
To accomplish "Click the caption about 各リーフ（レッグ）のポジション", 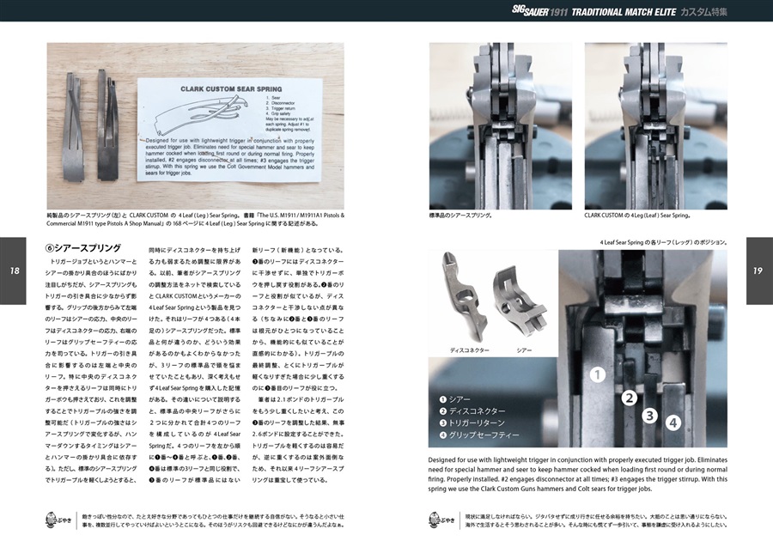I will point(664,242).
